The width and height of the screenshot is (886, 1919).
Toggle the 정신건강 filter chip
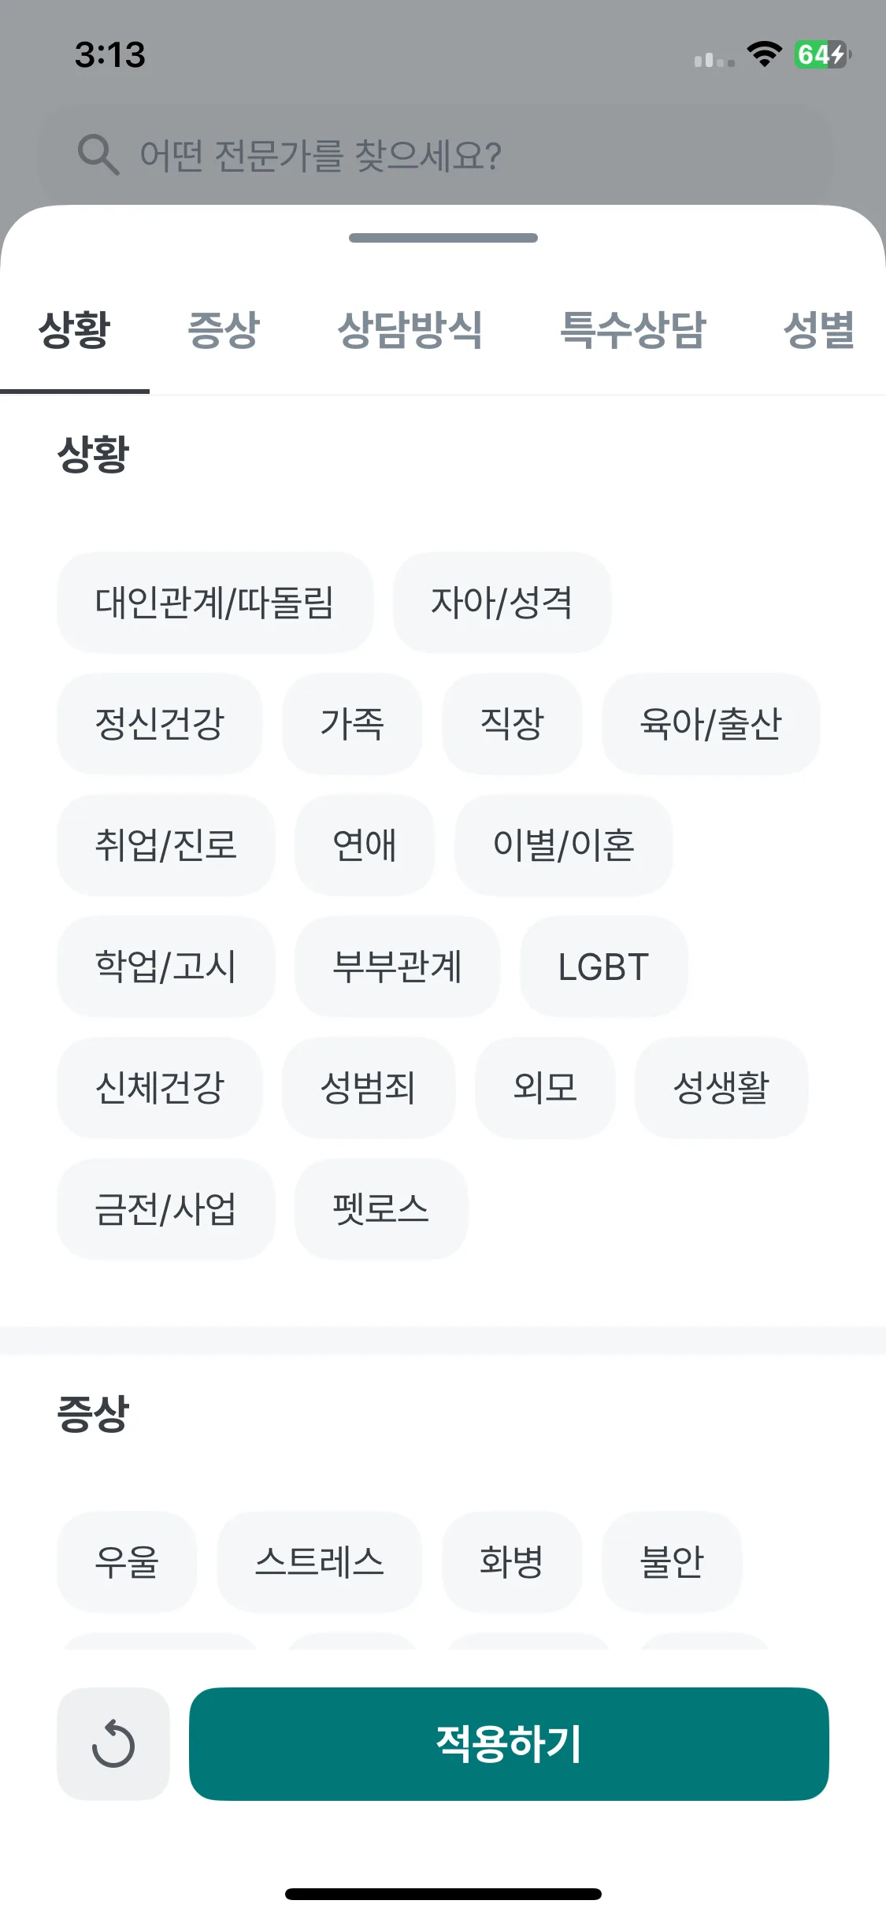[160, 724]
